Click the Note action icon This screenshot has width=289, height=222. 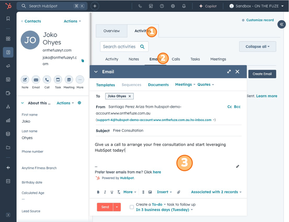pyautogui.click(x=25, y=79)
